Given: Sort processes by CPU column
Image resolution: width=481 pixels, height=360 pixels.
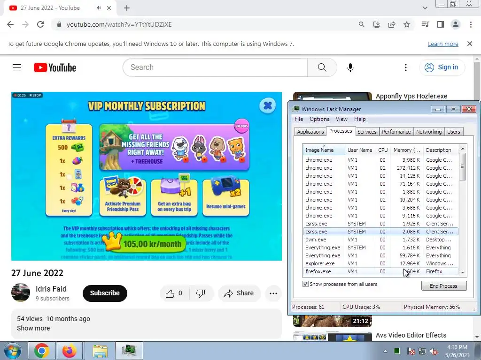Looking at the screenshot, I should click(x=383, y=150).
